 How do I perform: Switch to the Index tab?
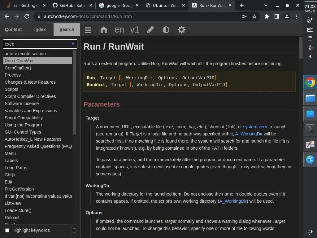click(x=40, y=29)
